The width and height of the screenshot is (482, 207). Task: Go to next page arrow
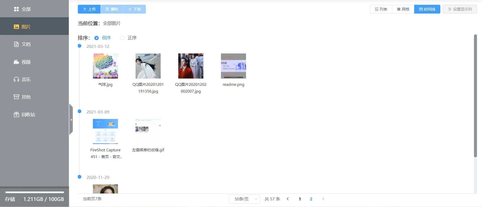pyautogui.click(x=323, y=199)
